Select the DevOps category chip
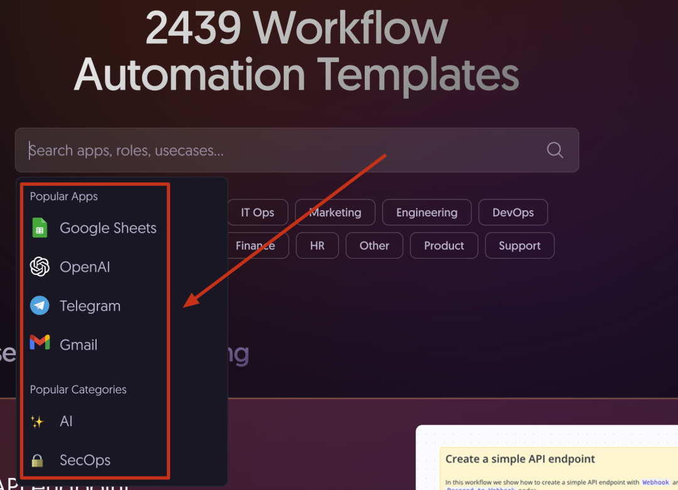Image resolution: width=678 pixels, height=490 pixels. (514, 212)
